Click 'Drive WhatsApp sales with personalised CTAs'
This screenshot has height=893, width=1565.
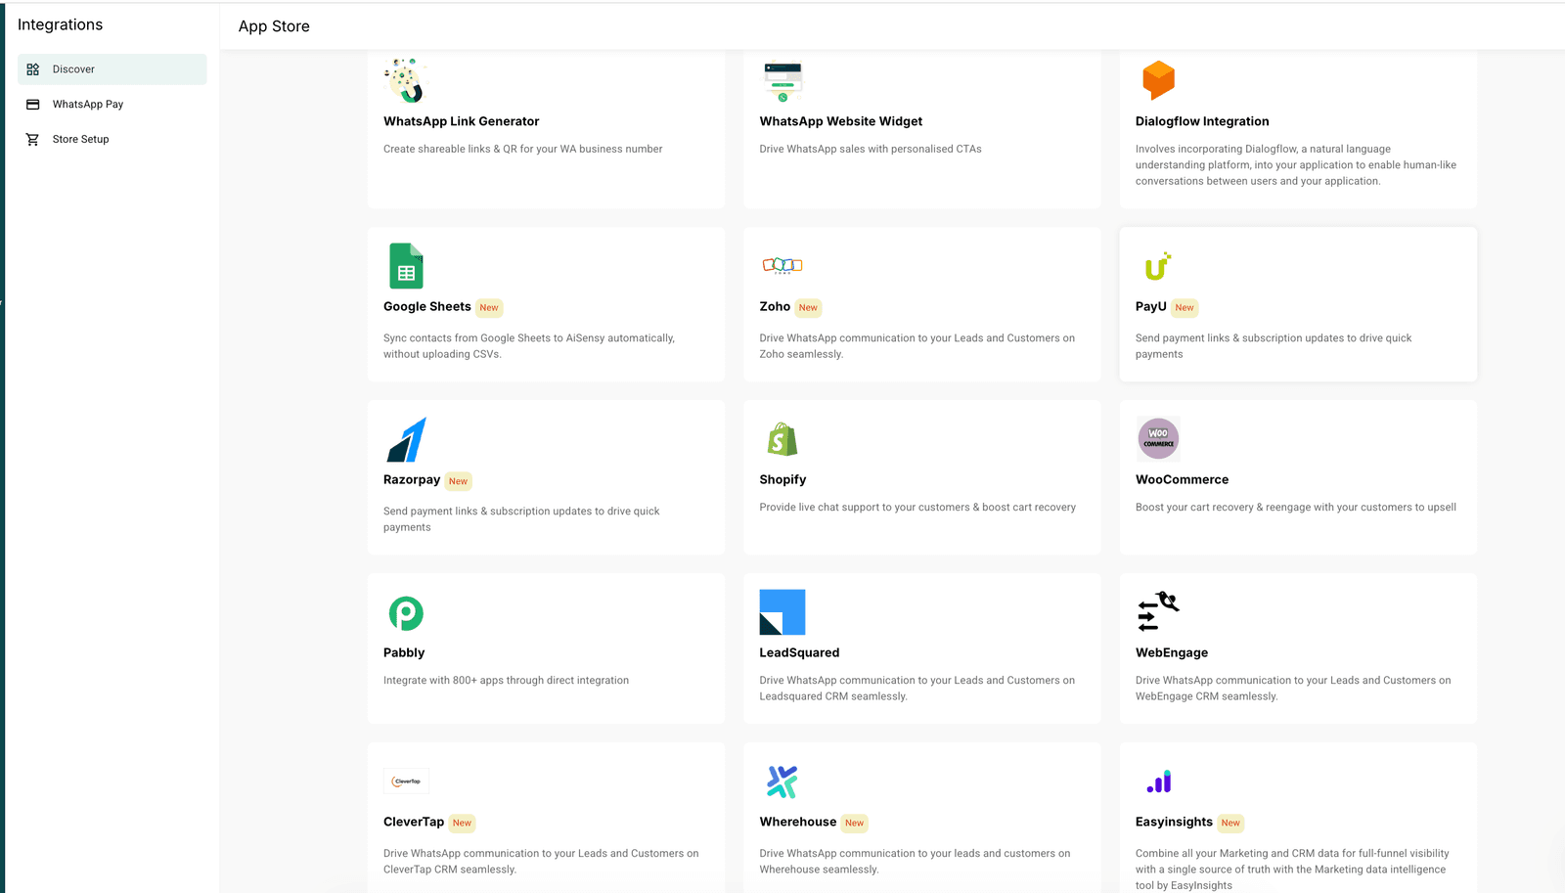[x=871, y=149]
